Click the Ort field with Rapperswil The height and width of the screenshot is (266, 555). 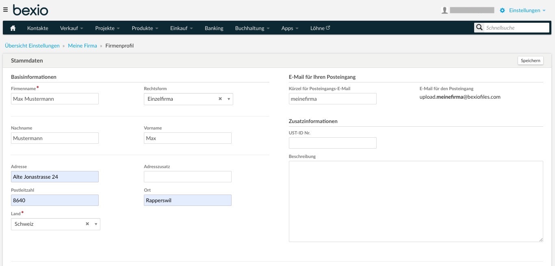tap(188, 200)
